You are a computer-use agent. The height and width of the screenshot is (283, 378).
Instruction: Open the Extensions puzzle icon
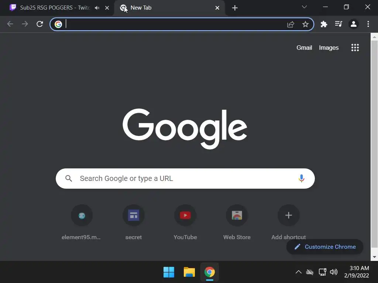click(324, 24)
